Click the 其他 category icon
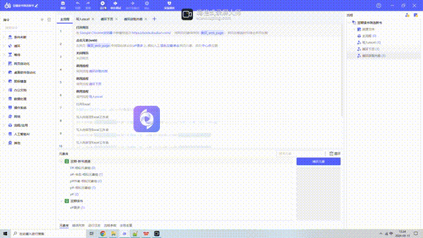Viewport: 423px width, 238px height. point(10,143)
